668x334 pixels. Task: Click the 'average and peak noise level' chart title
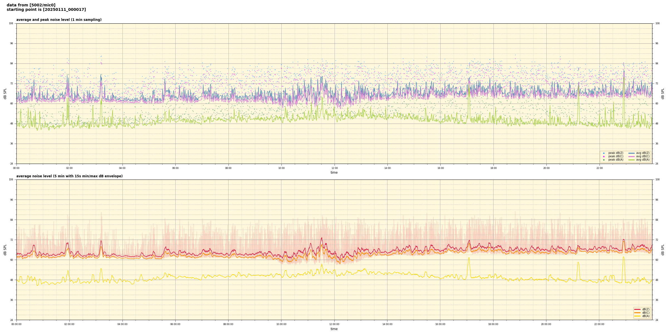(x=59, y=20)
